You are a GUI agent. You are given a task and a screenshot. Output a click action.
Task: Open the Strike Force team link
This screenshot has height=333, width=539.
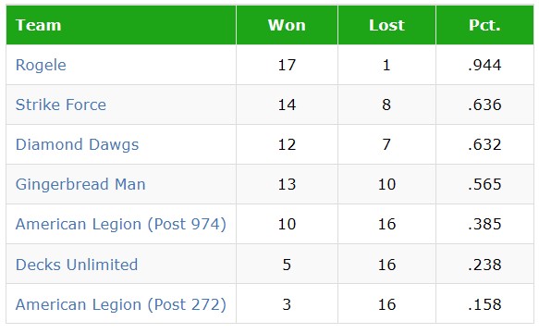(x=61, y=105)
